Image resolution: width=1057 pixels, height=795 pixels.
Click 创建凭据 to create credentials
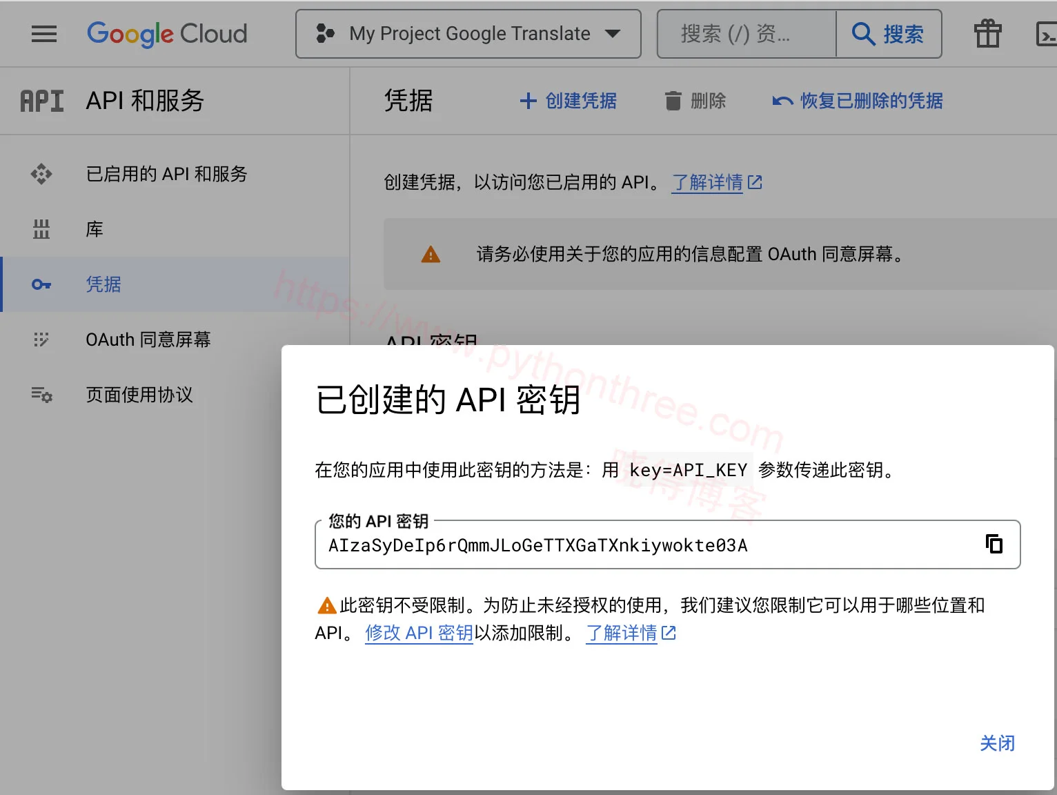point(567,101)
